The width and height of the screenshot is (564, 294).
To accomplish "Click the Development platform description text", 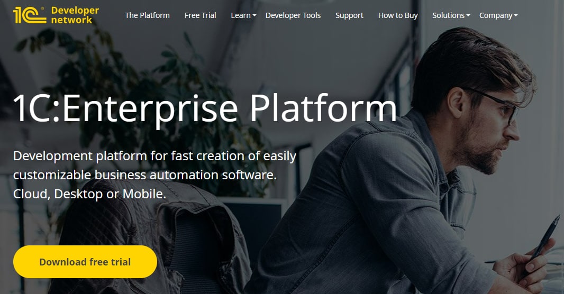I will 154,166.
